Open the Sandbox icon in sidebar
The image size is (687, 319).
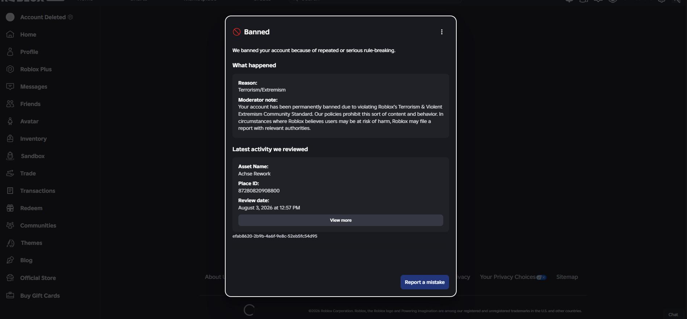(10, 156)
